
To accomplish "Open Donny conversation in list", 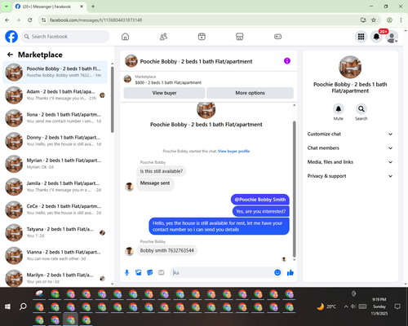I will [55, 141].
